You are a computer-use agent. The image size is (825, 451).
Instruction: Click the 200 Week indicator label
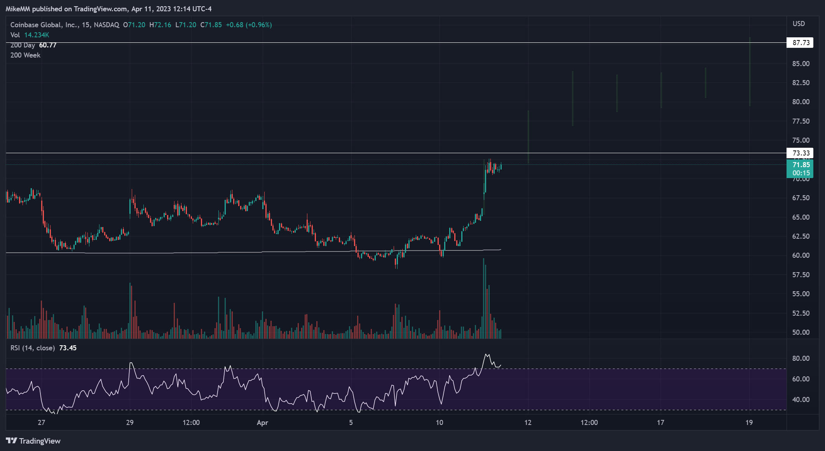(x=25, y=55)
